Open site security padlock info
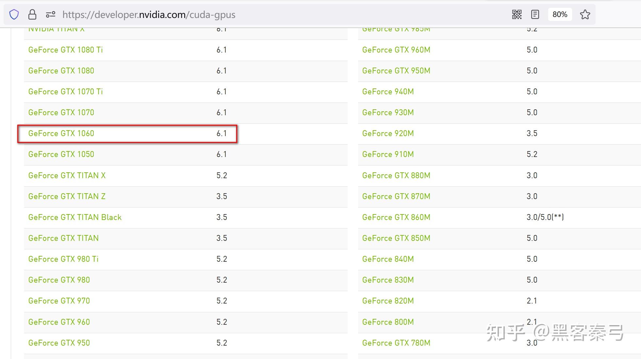The height and width of the screenshot is (359, 641). coord(32,14)
